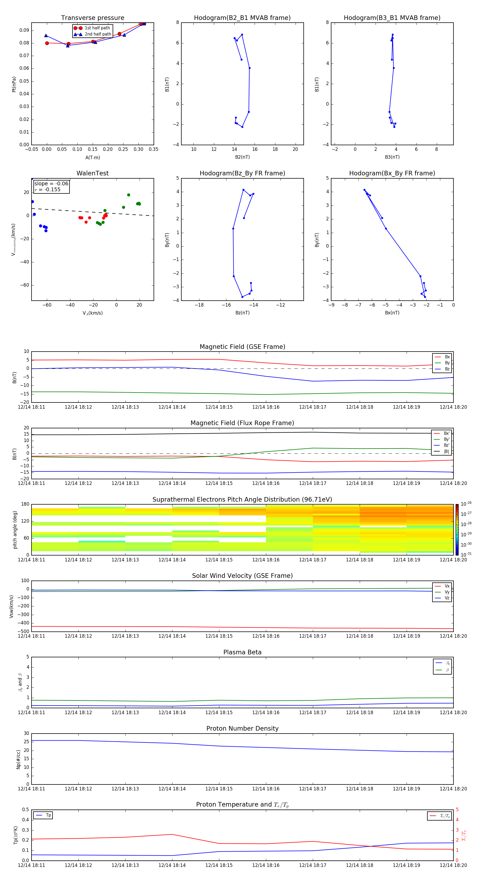The width and height of the screenshot is (485, 889).
Task: Click the 'Plasma Beta' title
Action: pos(242,652)
